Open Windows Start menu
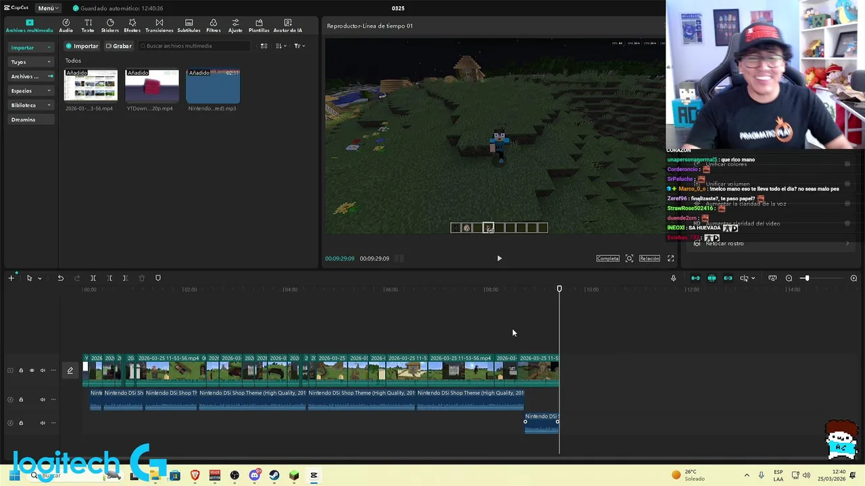Image resolution: width=865 pixels, height=486 pixels. point(14,475)
